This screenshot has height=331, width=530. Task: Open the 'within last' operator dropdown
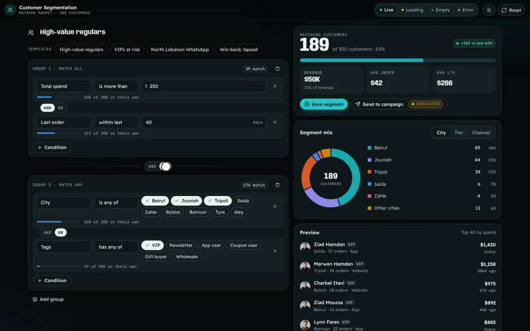coord(116,122)
